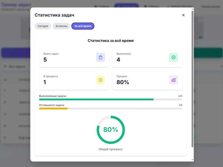Click the Всего задач value 5

[45, 60]
